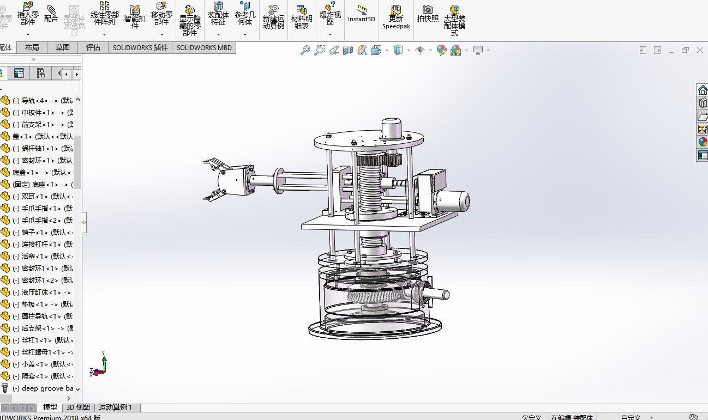708x420 pixels.
Task: Select the 模型 bottom tab
Action: coord(50,407)
